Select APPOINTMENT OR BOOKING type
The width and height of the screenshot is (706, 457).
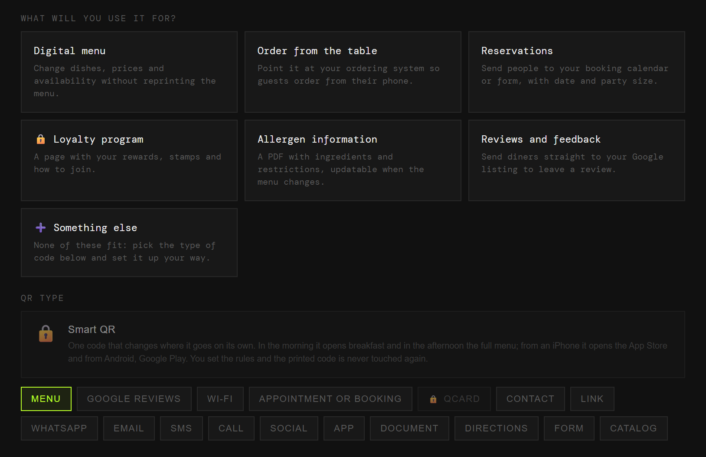tap(330, 399)
